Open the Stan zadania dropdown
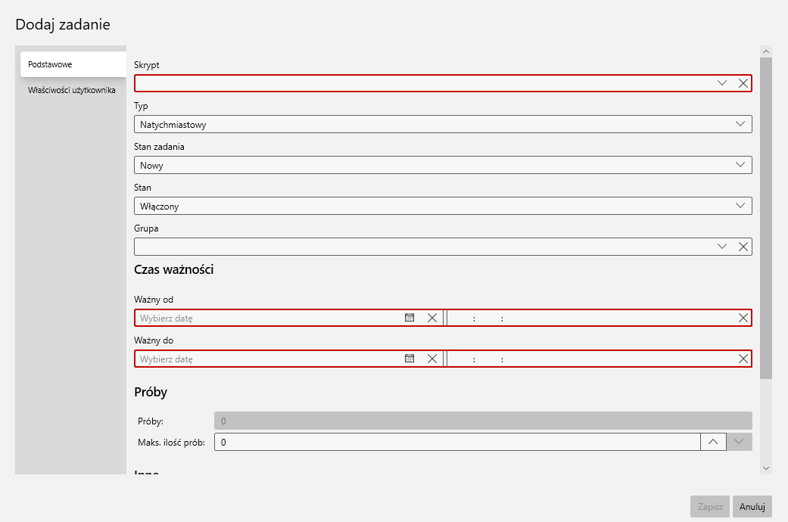This screenshot has height=522, width=788. 740,165
